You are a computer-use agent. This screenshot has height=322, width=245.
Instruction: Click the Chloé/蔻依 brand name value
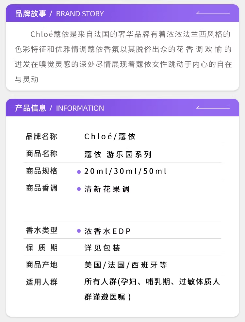pyautogui.click(x=110, y=136)
